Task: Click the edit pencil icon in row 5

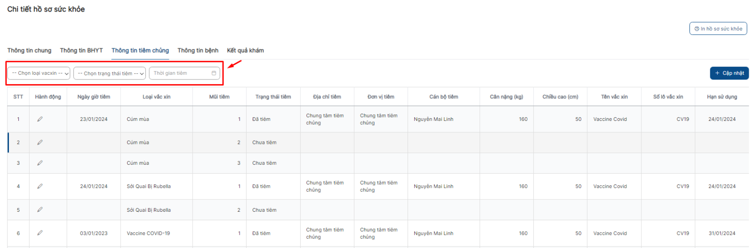Action: point(40,210)
